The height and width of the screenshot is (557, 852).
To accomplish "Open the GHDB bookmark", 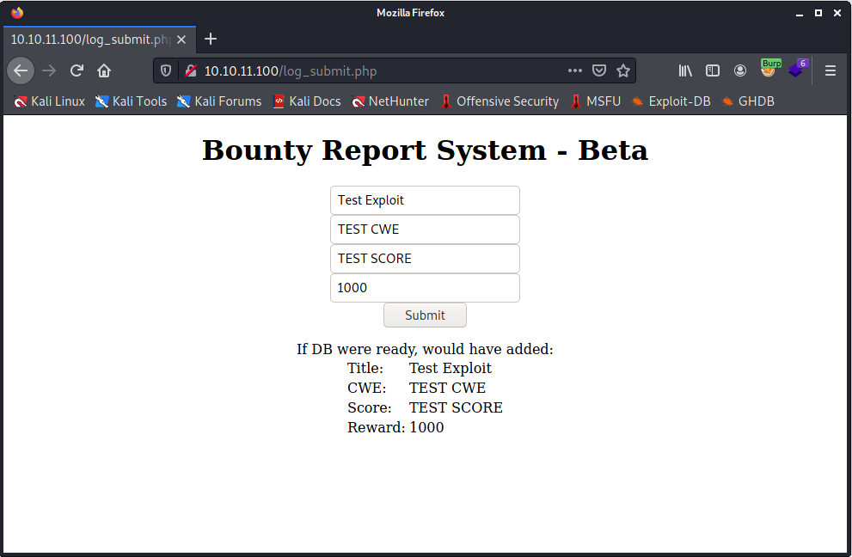I will click(x=748, y=101).
